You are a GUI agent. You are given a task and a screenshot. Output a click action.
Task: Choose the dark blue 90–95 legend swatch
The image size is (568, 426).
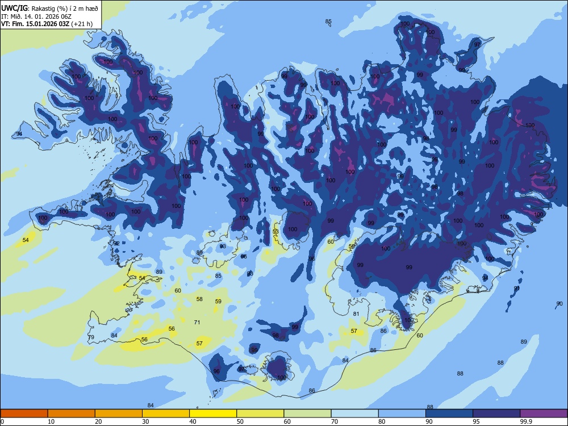[x=449, y=414]
